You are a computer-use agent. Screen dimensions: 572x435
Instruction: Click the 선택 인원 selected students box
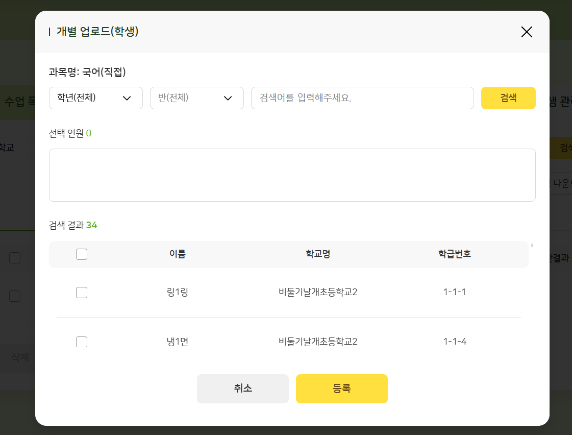tap(292, 175)
